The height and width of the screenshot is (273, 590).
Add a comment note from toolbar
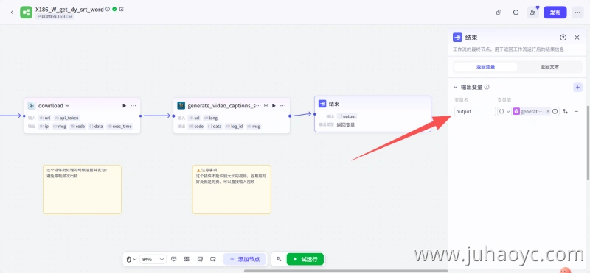tap(174, 259)
